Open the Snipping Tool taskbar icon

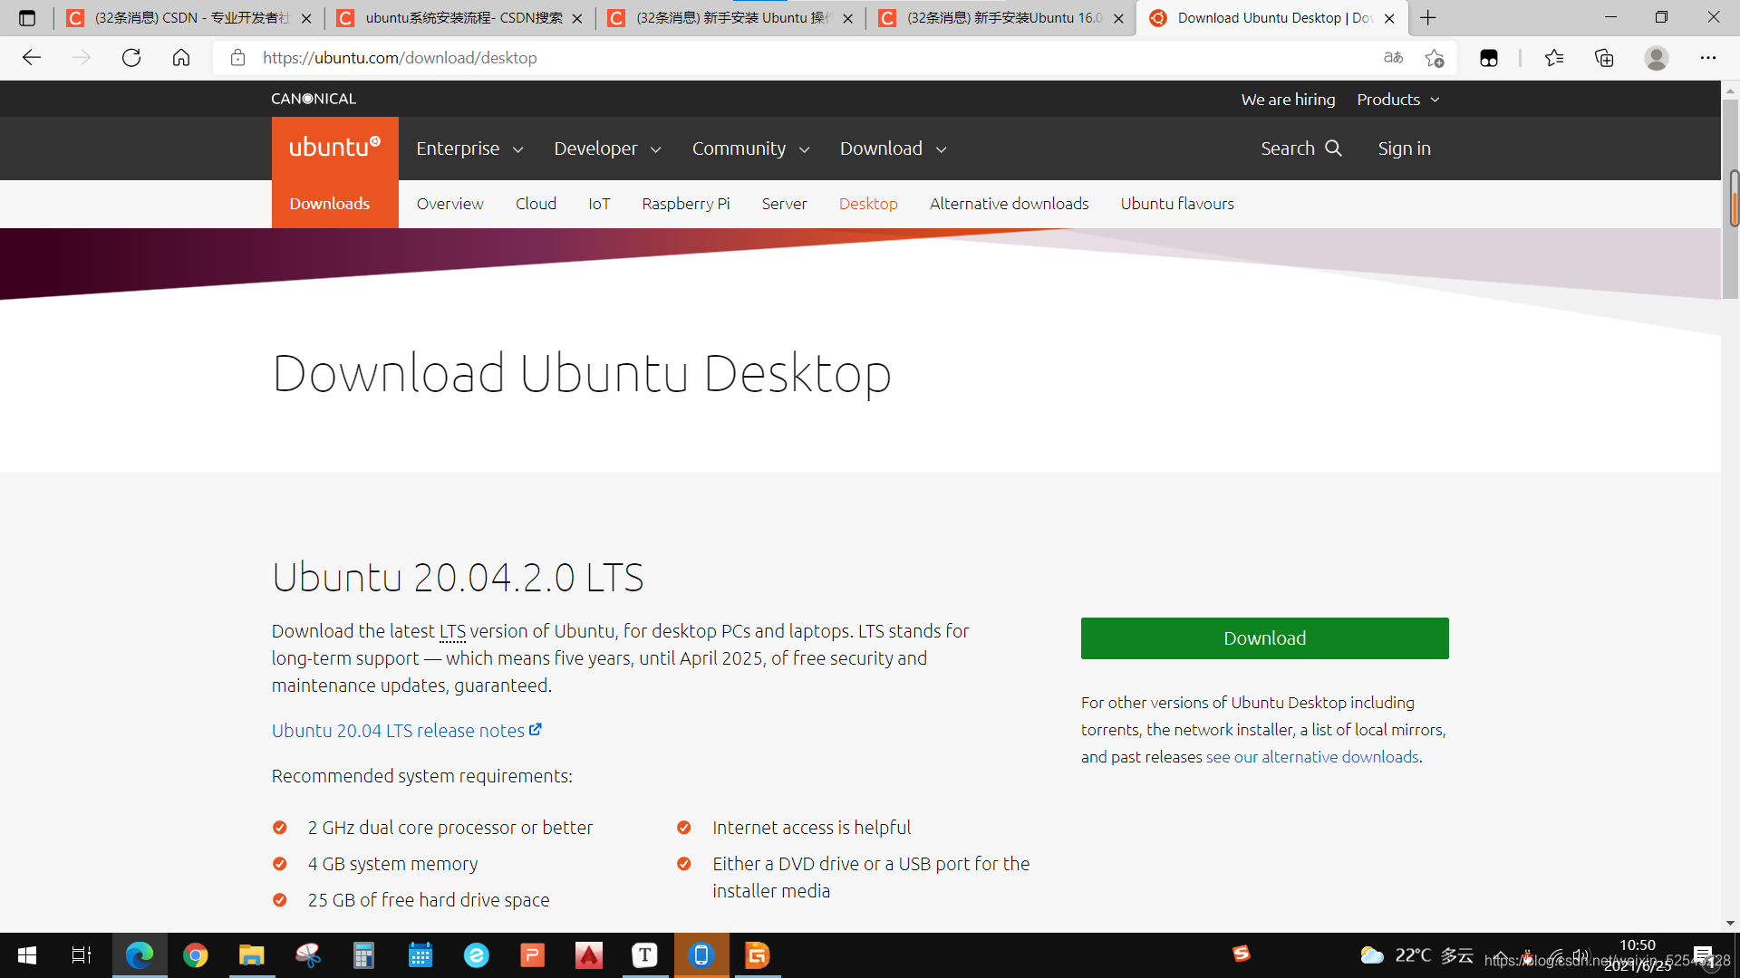308,955
